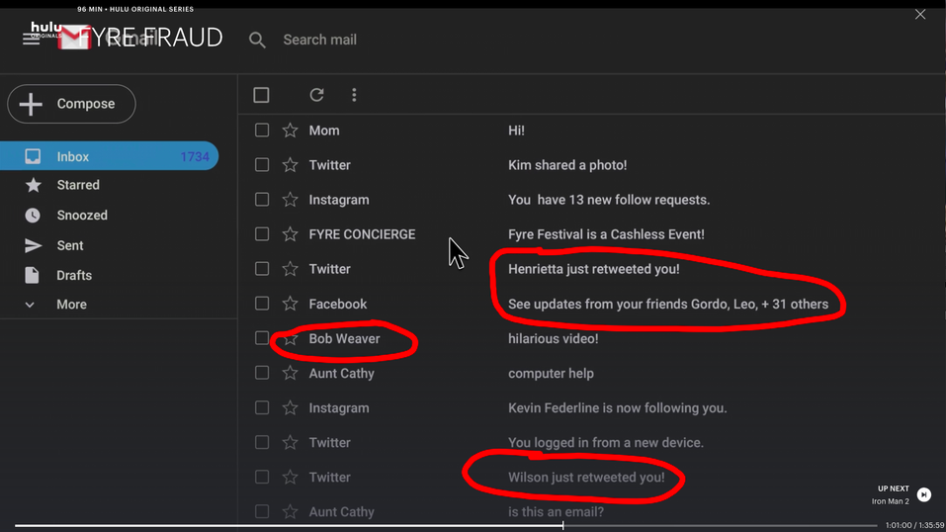Open 'Henrietta just retweeted you!' email

594,269
